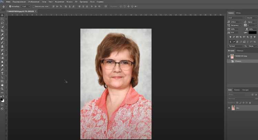This screenshot has height=140, width=258.
Task: Select the Brush tool
Action: point(2,43)
